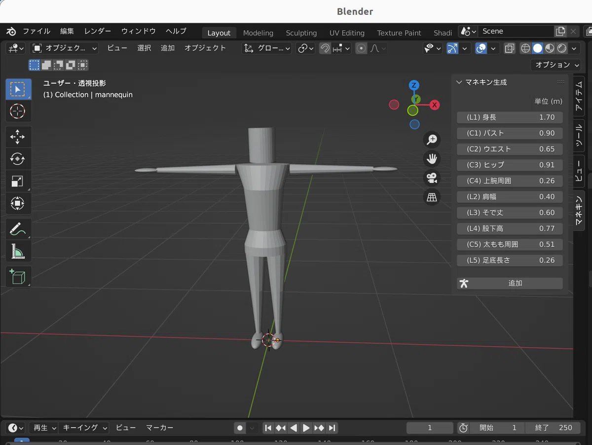Screen dimensions: 592x445
Task: Switch to the Modeling workspace tab
Action: 258,33
